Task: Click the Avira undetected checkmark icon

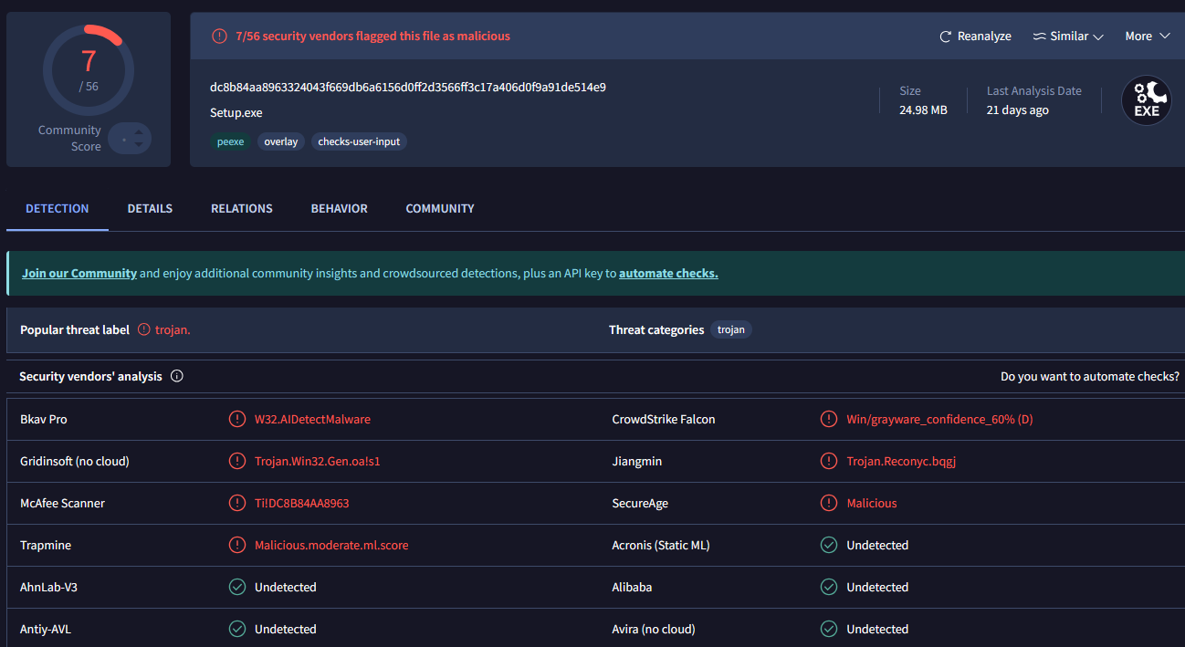Action: 829,629
